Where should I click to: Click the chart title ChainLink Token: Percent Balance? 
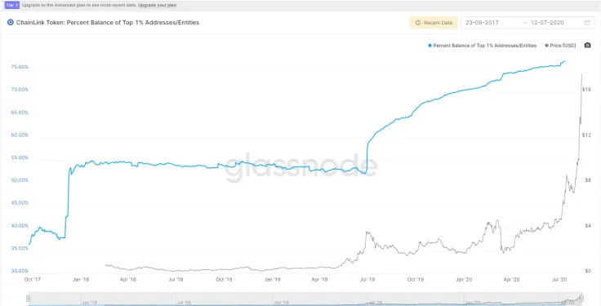click(108, 23)
